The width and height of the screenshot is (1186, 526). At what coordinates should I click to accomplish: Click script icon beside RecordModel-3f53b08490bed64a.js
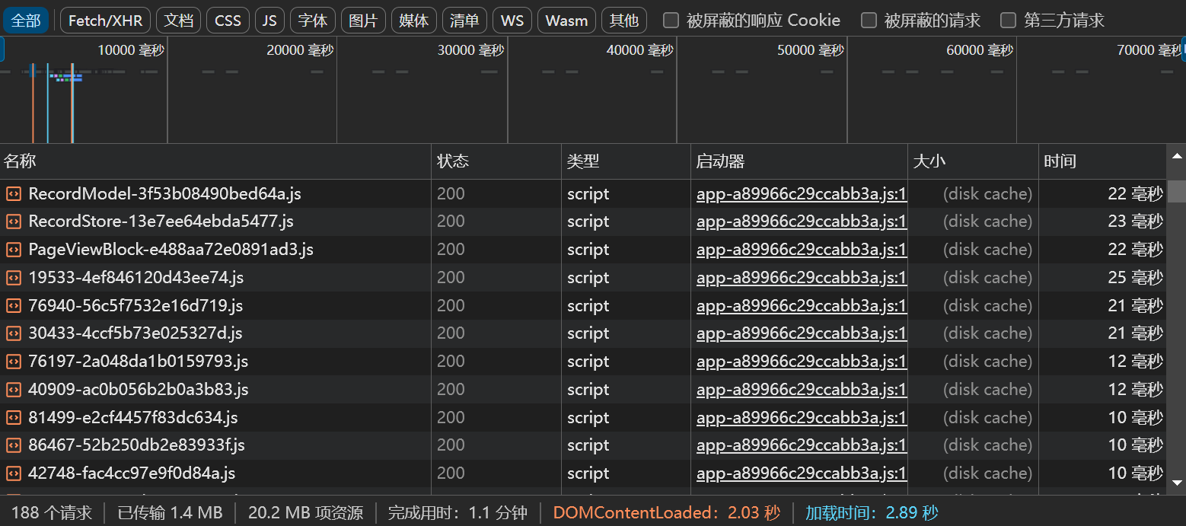coord(13,194)
